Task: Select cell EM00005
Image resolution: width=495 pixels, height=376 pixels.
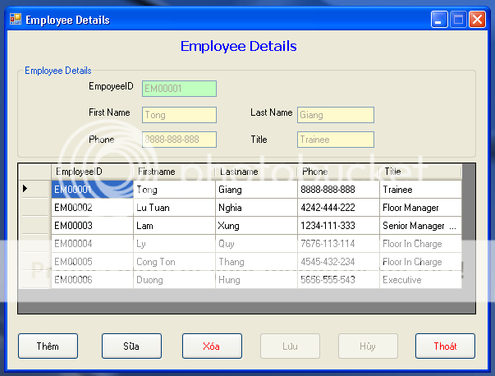Action: [x=92, y=261]
